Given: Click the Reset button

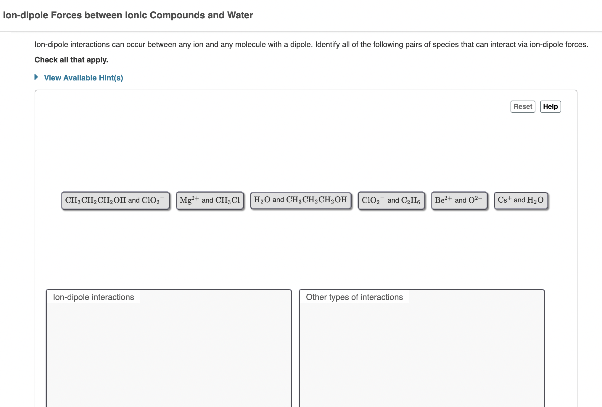Looking at the screenshot, I should point(522,106).
